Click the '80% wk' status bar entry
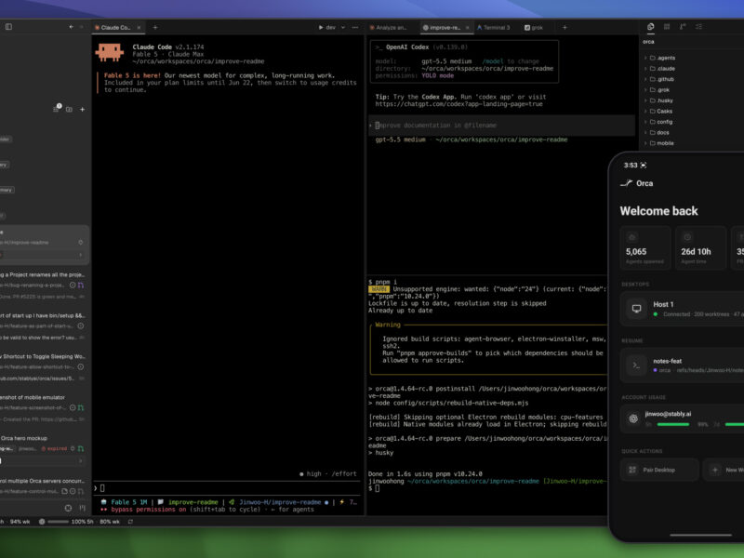This screenshot has height=558, width=744. click(x=110, y=522)
